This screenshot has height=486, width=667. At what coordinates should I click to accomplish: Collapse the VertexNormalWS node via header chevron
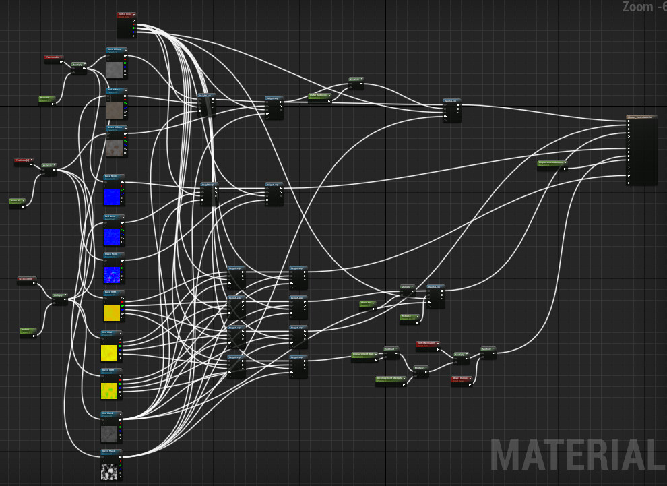(438, 343)
